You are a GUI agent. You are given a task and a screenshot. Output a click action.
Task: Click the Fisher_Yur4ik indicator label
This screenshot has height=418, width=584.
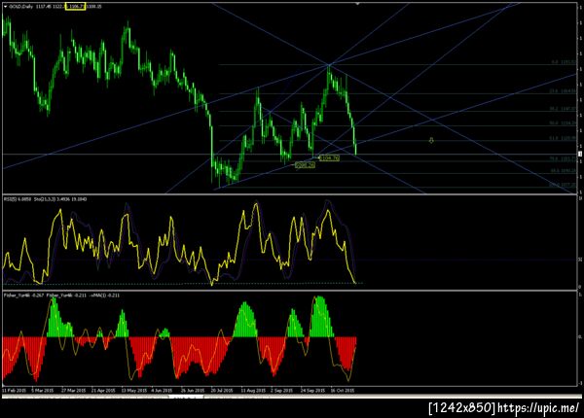[61, 296]
